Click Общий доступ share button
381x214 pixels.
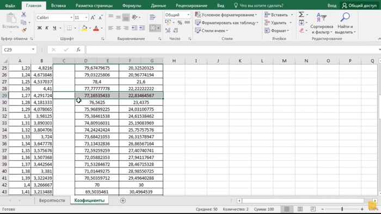pyautogui.click(x=359, y=5)
